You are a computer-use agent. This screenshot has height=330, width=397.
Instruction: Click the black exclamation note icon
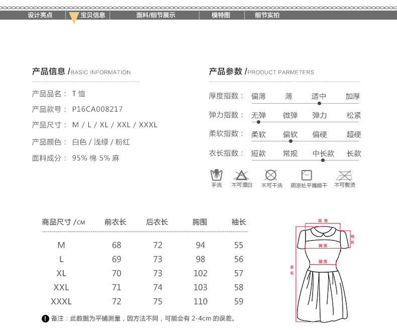tap(45, 318)
